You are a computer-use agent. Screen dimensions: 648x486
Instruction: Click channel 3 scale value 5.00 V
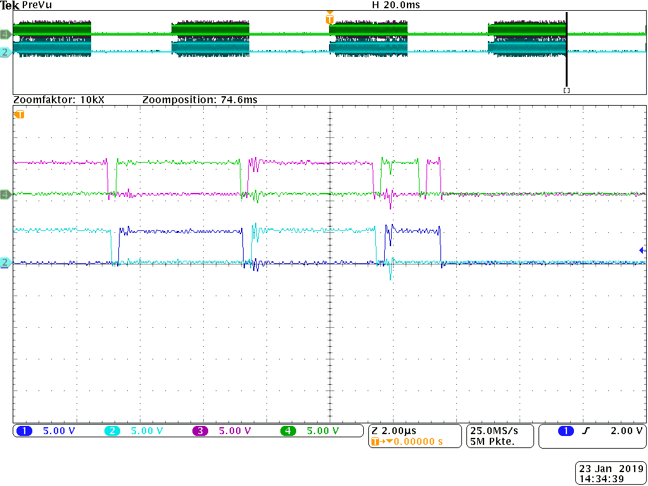235,431
